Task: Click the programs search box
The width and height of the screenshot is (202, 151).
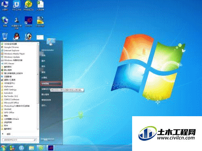Action: 19,140
